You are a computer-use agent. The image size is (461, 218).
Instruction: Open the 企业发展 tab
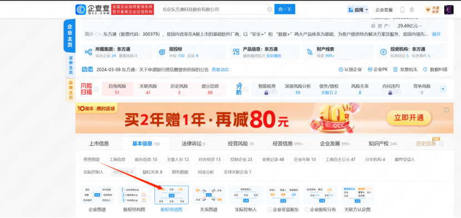point(335,144)
